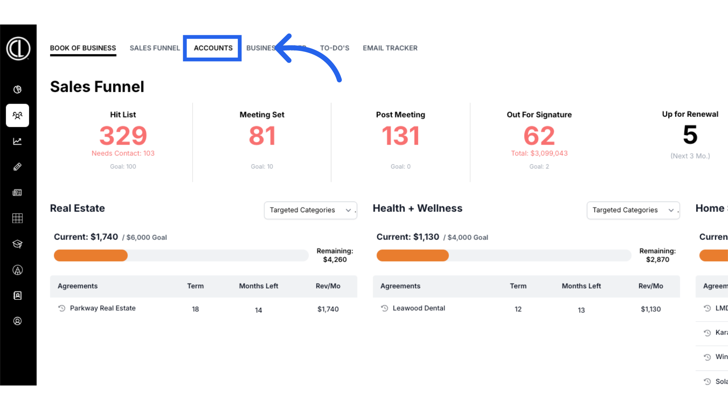The height and width of the screenshot is (410, 728).
Task: Click Current: $1,740 of $6,000 Goal
Action: click(x=110, y=237)
